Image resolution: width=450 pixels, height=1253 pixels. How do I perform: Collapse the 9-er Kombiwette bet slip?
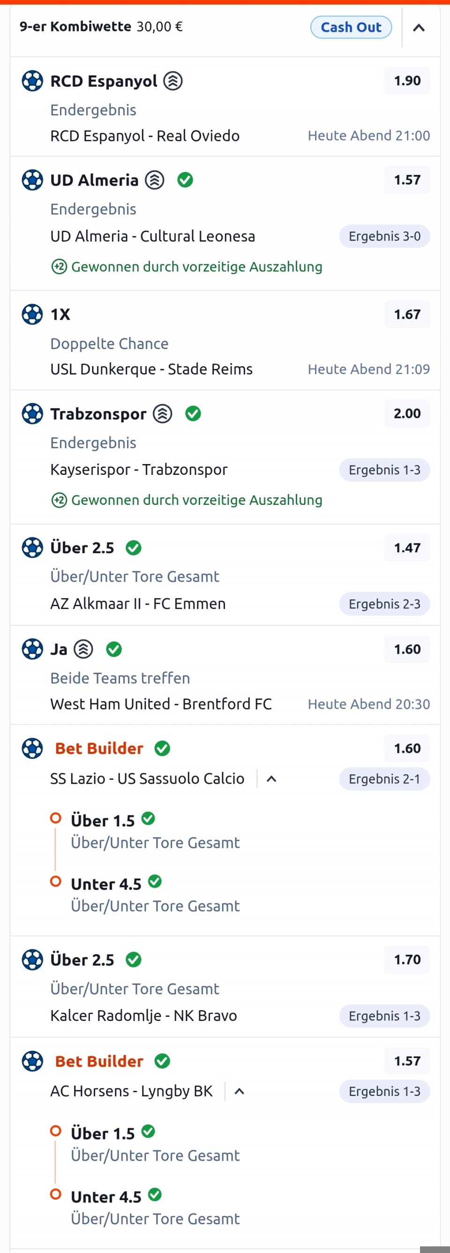(419, 28)
